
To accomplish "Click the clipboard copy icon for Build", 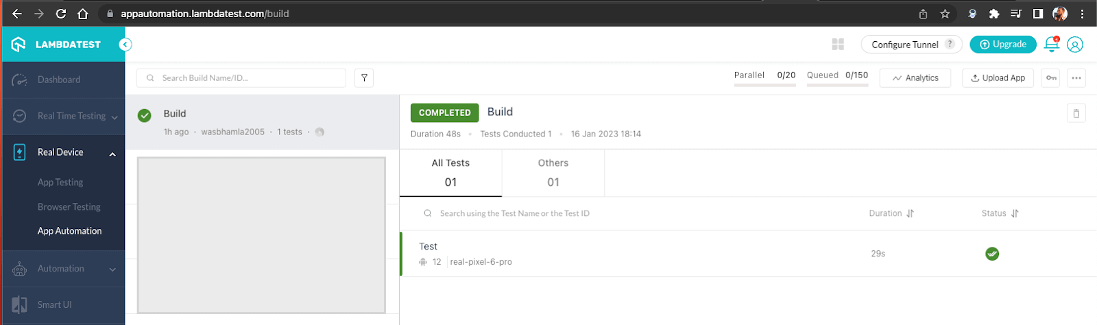I will click(1076, 113).
